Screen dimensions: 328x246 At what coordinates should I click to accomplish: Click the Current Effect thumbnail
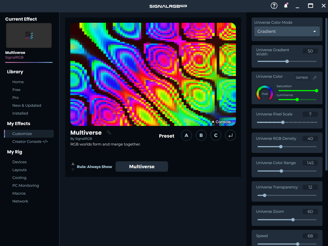[29, 36]
